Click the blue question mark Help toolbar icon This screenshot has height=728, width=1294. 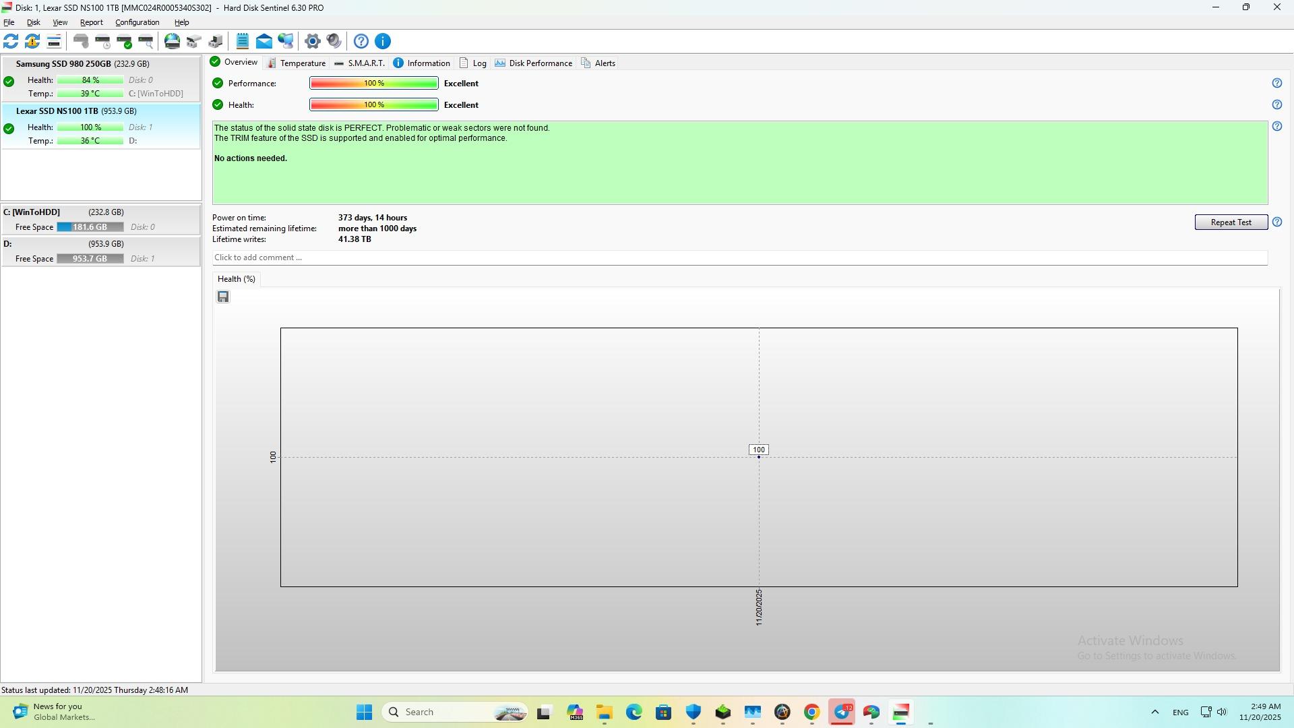tap(361, 42)
